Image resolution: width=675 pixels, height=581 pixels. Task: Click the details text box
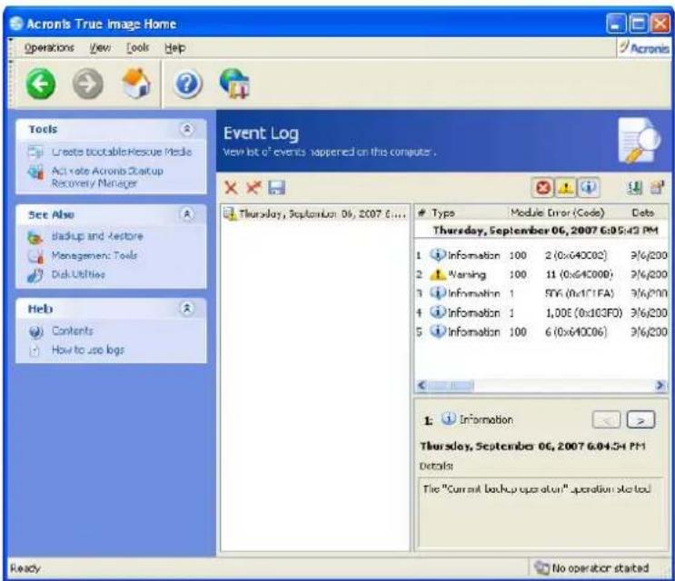(x=541, y=512)
